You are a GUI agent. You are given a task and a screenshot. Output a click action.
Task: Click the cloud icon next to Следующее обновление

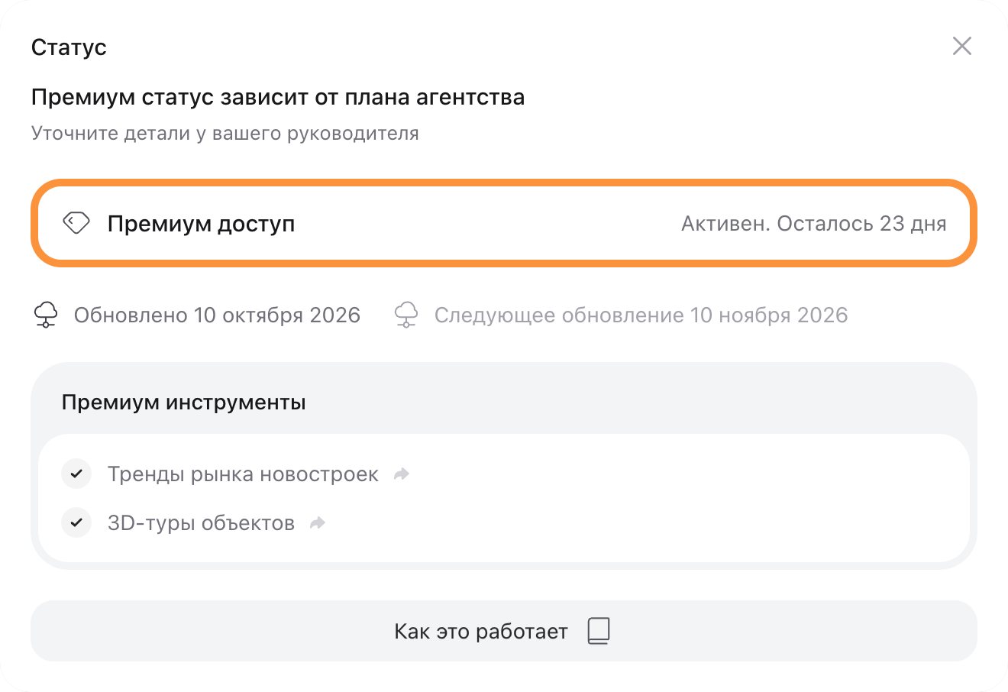coord(406,315)
